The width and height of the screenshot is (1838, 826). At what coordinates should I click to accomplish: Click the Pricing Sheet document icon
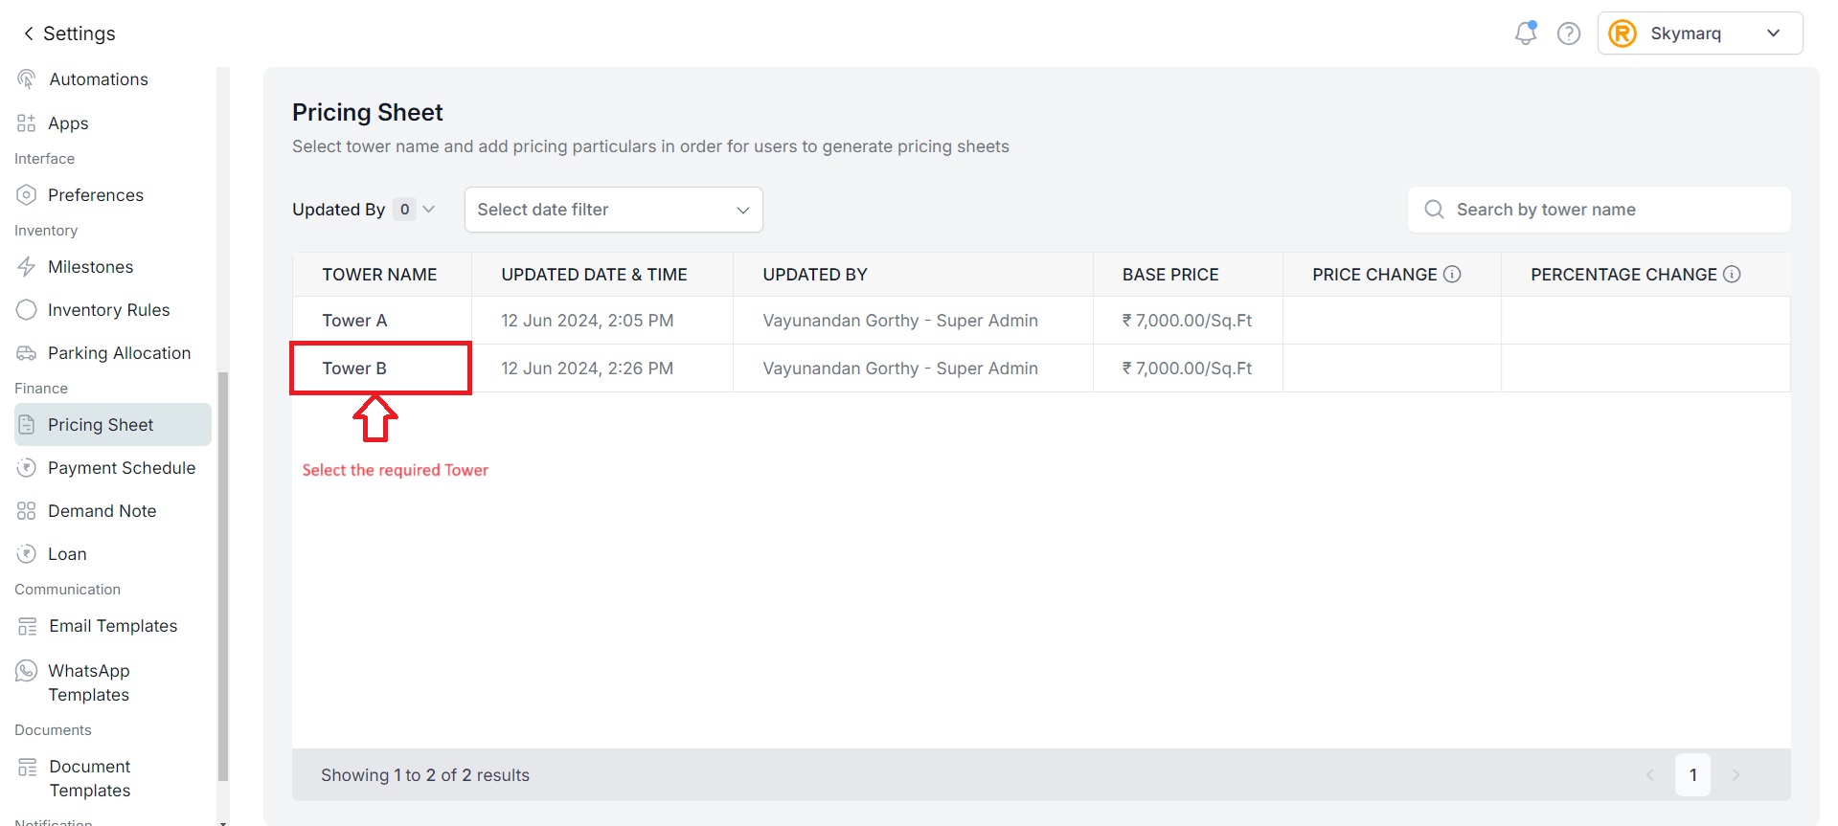[x=27, y=425]
